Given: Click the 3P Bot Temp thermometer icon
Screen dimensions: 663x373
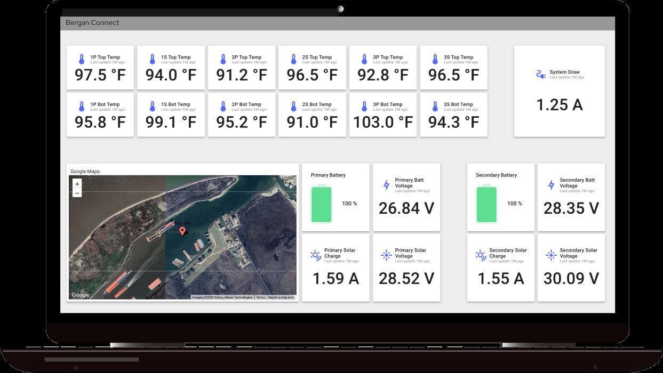Looking at the screenshot, I should (x=364, y=107).
